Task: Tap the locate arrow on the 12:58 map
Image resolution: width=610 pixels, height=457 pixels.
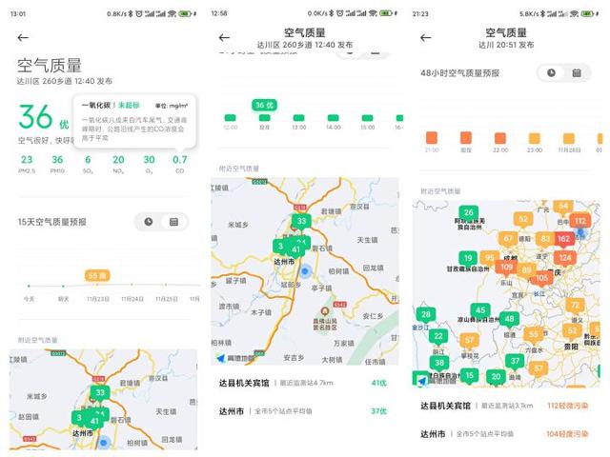Action: (x=221, y=358)
